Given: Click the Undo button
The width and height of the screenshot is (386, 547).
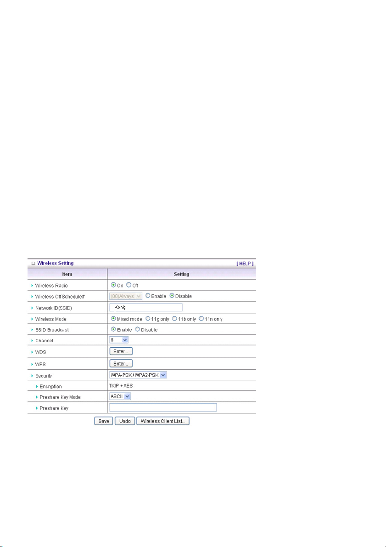Looking at the screenshot, I should point(125,421).
